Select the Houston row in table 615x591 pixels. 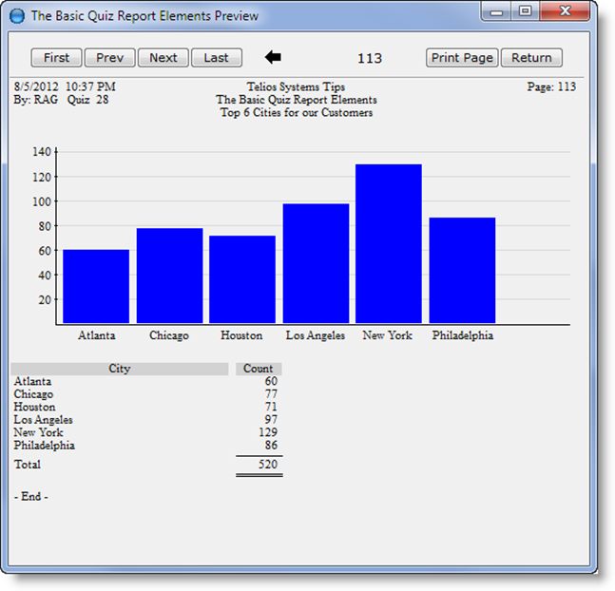point(34,407)
